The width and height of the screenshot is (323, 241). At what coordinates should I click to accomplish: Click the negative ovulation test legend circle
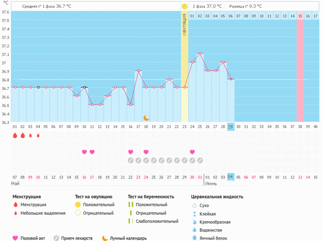[77, 213]
